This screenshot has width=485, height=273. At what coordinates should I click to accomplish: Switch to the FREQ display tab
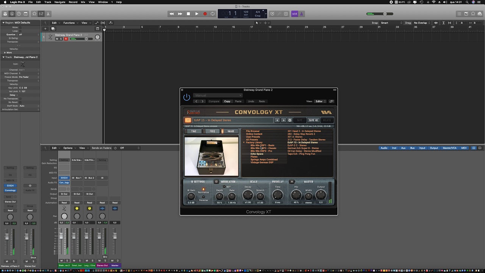tap(212, 131)
